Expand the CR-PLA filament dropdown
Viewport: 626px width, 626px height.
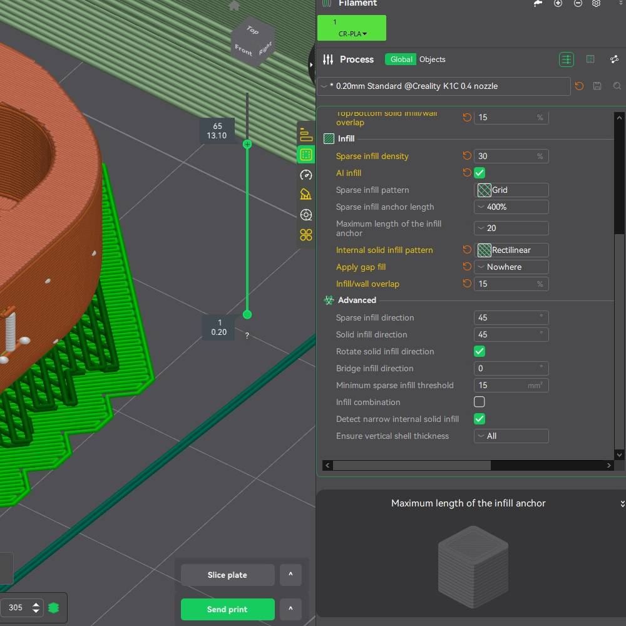352,34
